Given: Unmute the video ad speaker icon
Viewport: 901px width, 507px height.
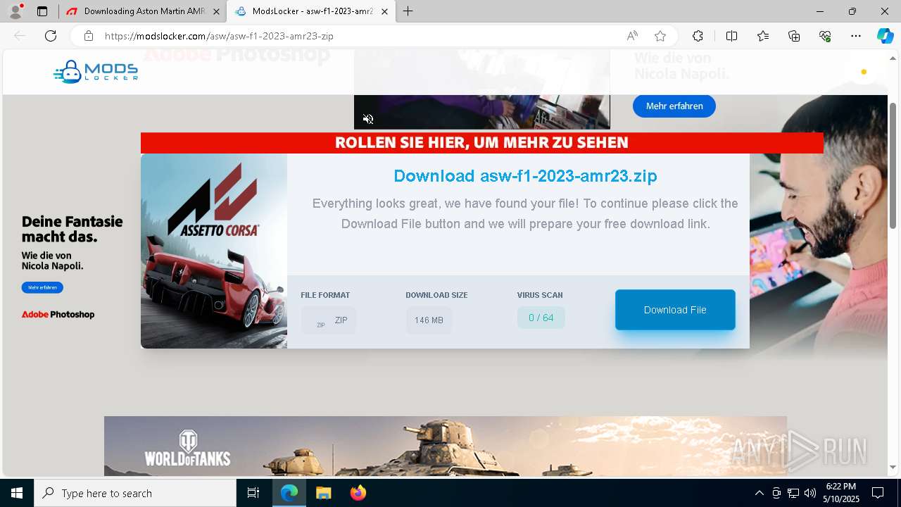Looking at the screenshot, I should [368, 119].
